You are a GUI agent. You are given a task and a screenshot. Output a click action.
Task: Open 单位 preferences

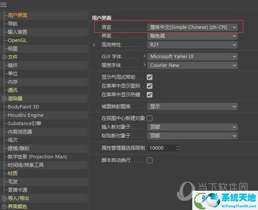(x=13, y=73)
